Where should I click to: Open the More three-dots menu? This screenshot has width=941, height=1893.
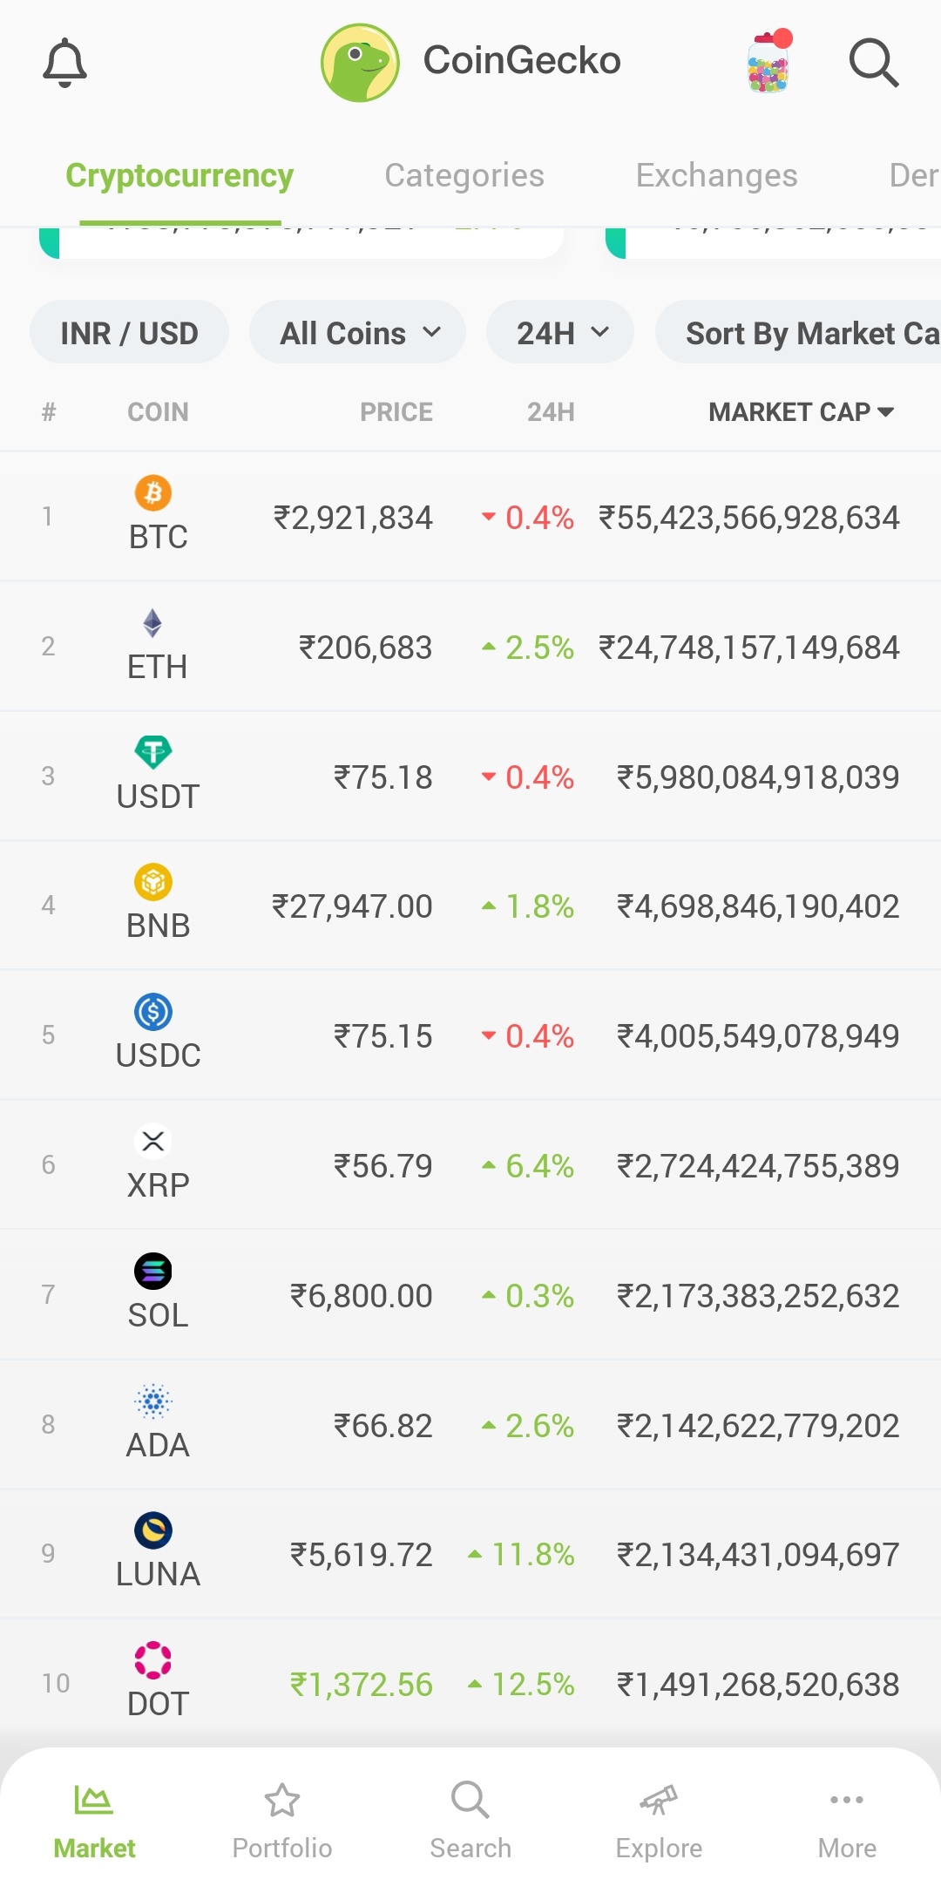pos(847,1801)
